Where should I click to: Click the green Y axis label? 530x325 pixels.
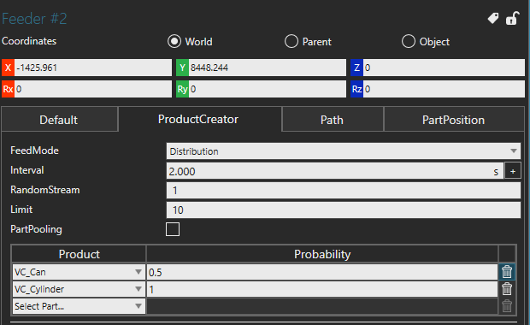183,68
